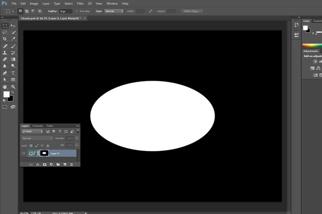Select the Move tool
Image resolution: width=322 pixels, height=214 pixels.
coord(13,26)
